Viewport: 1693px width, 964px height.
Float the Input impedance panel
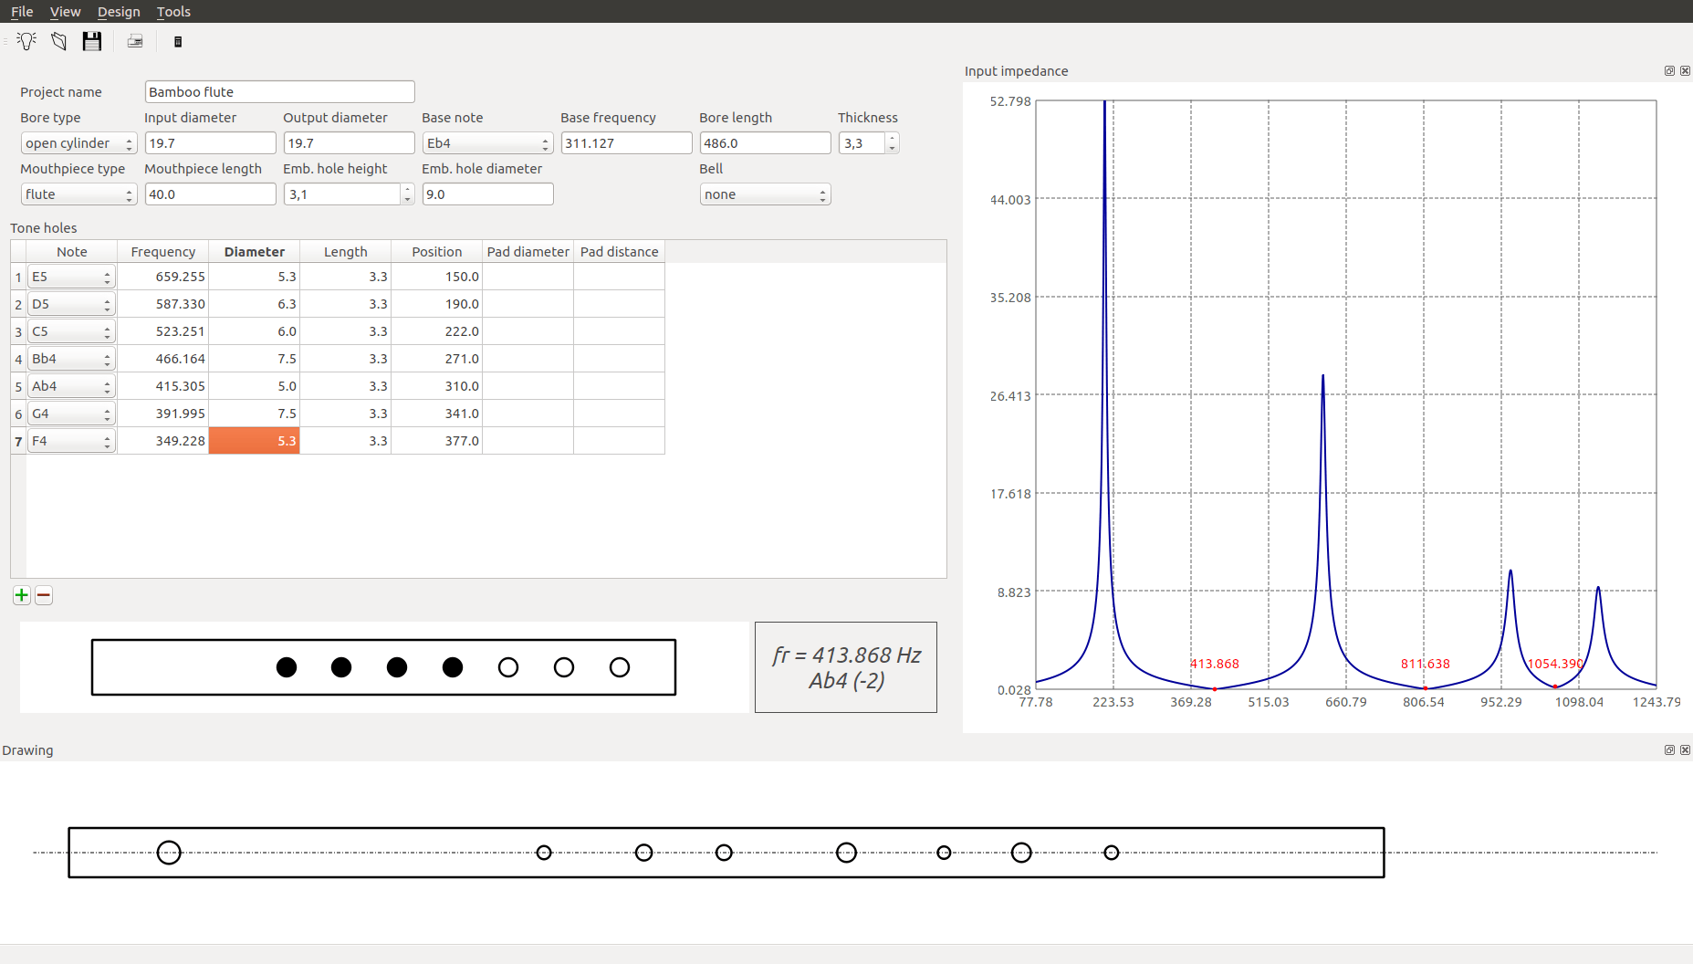[1669, 71]
